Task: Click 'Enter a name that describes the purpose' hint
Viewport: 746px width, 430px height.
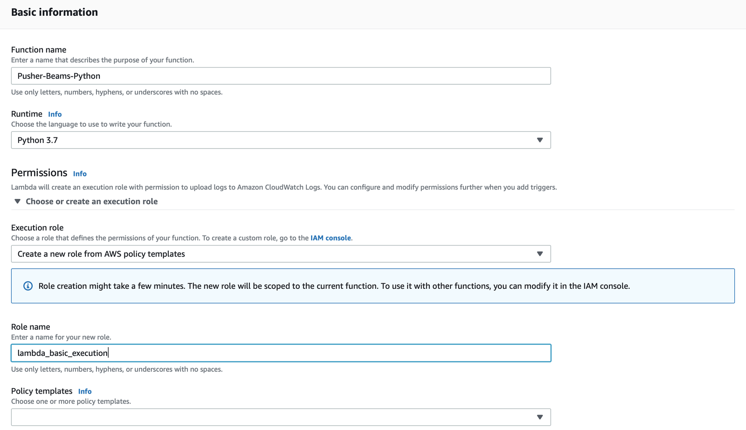Action: pos(103,60)
